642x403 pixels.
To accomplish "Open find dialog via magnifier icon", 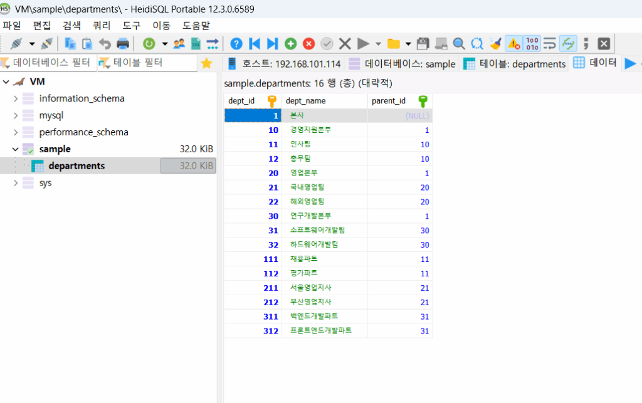I will (x=458, y=43).
